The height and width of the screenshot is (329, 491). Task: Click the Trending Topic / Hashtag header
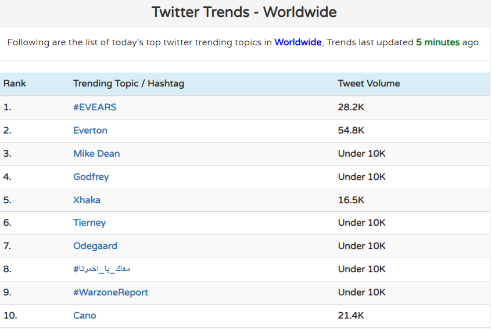(x=128, y=84)
